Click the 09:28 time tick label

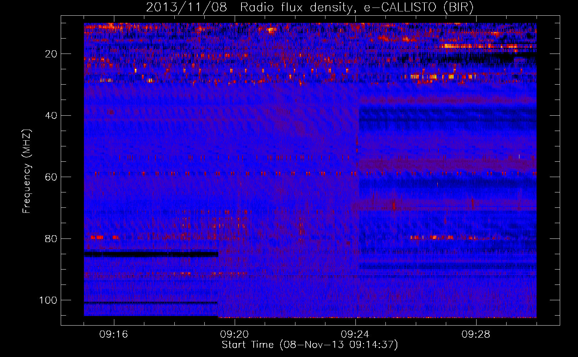tap(476, 335)
